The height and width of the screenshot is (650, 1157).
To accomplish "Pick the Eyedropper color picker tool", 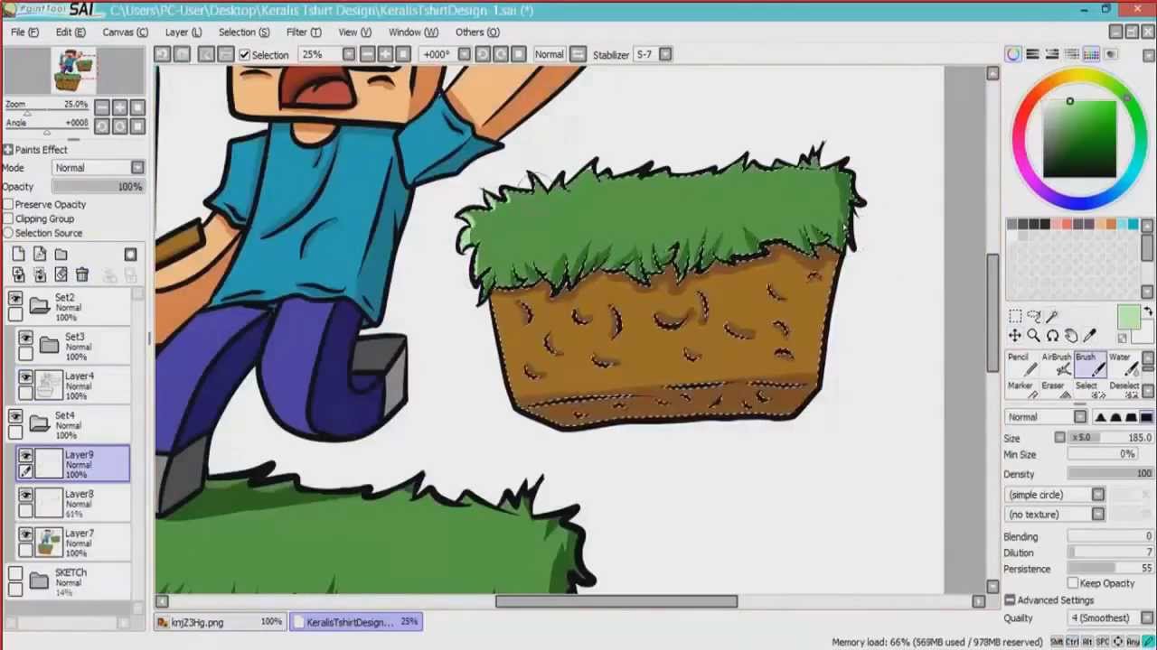I will 1089,336.
